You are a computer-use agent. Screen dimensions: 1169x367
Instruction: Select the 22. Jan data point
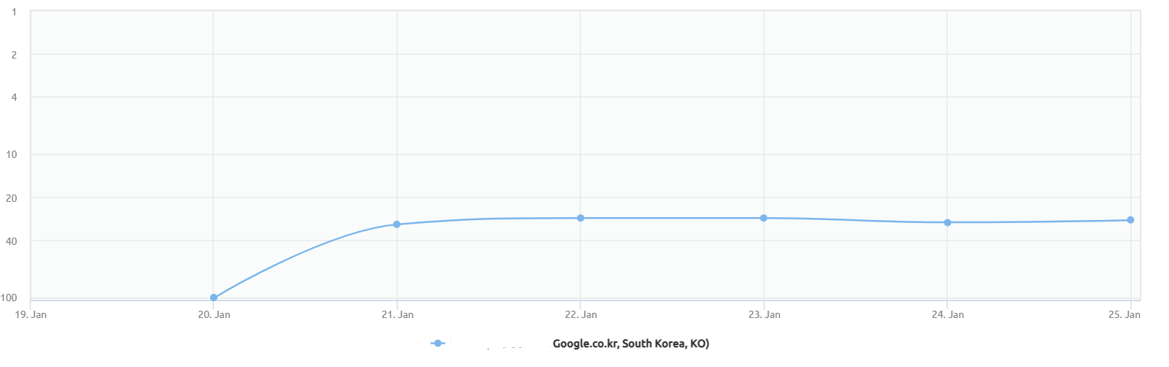(580, 218)
